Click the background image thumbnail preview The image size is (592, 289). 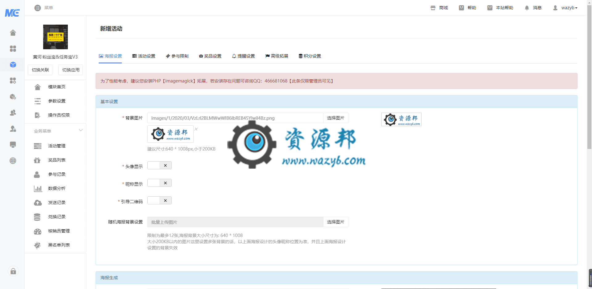(171, 134)
